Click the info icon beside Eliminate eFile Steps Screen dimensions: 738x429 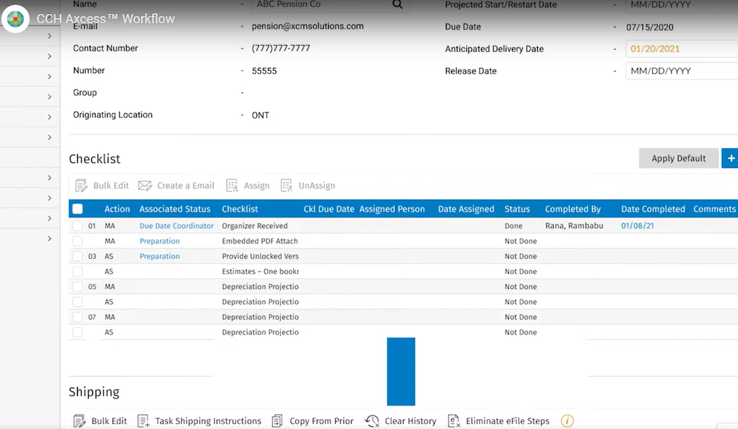coord(567,420)
